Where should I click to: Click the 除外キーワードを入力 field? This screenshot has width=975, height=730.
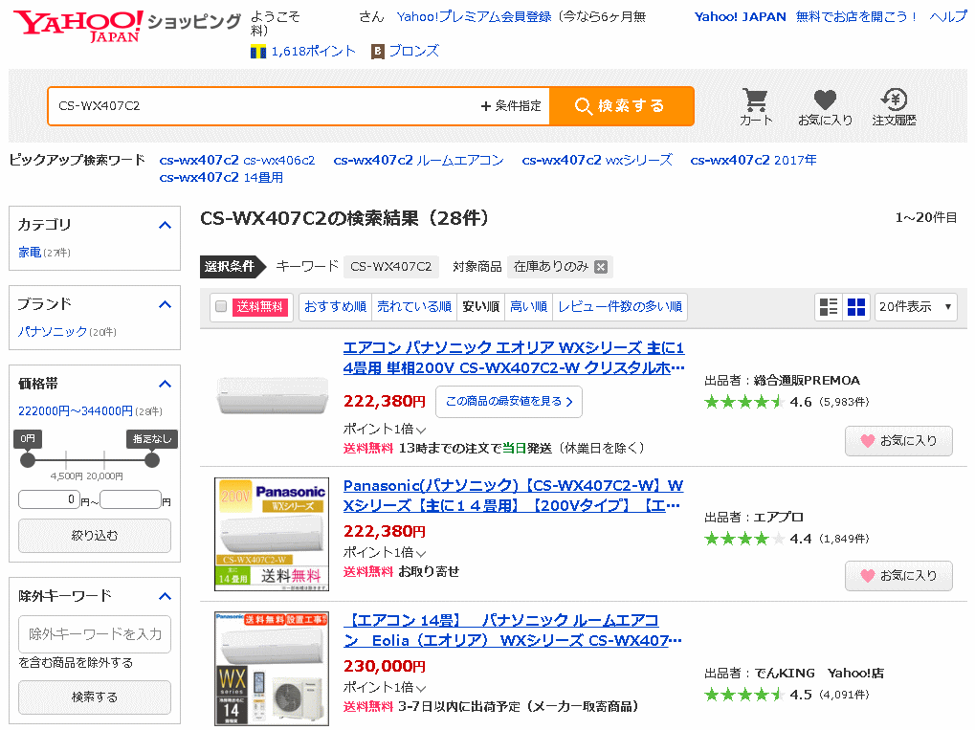95,634
